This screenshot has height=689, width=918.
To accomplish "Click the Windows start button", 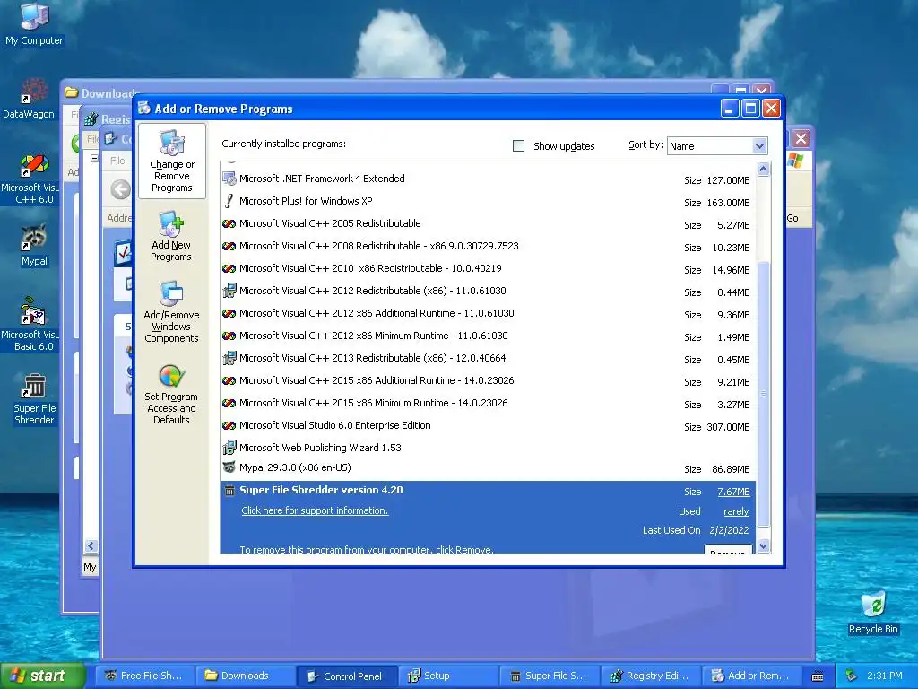I will [x=42, y=676].
